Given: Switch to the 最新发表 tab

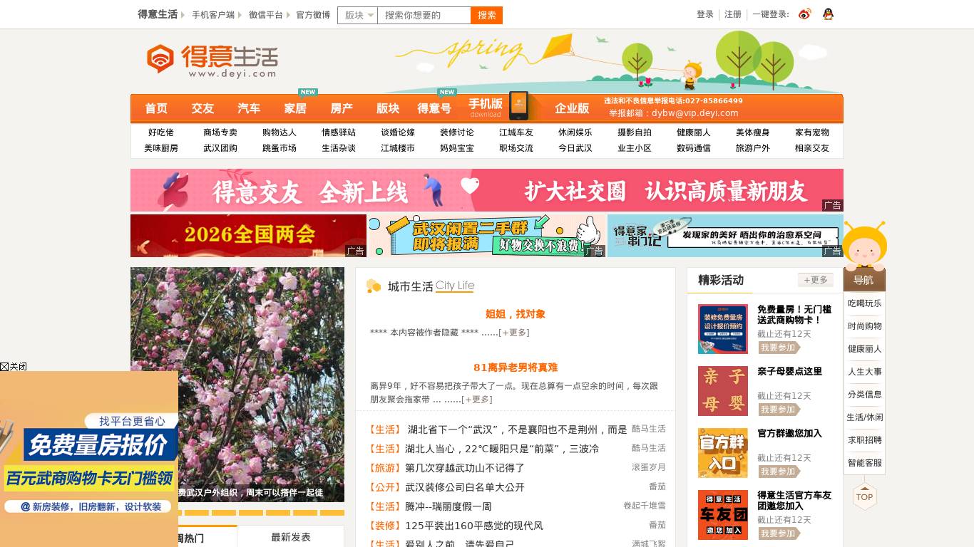Looking at the screenshot, I should tap(291, 538).
